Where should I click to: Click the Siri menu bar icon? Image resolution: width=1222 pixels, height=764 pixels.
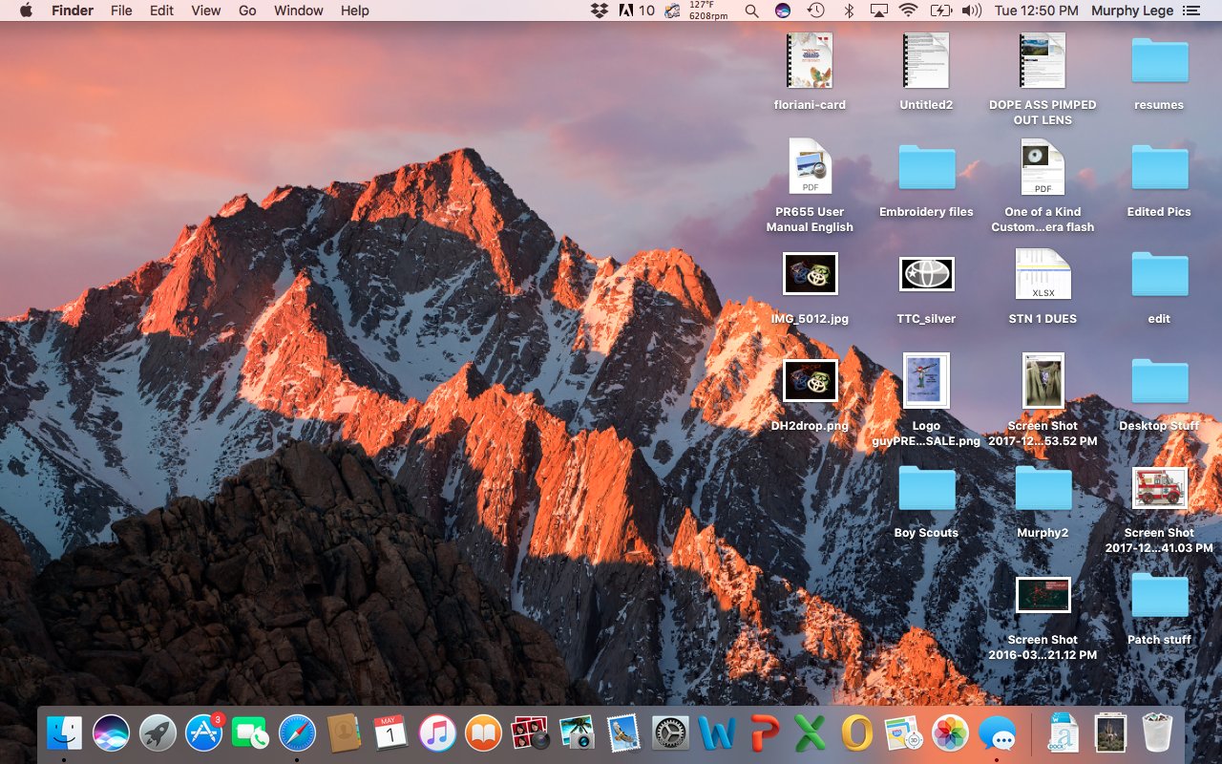pyautogui.click(x=783, y=11)
